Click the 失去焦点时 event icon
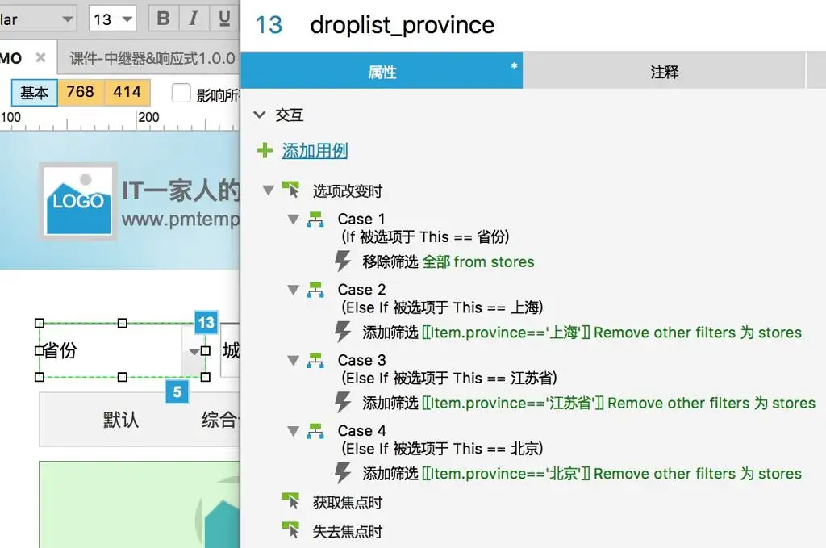 coord(290,531)
